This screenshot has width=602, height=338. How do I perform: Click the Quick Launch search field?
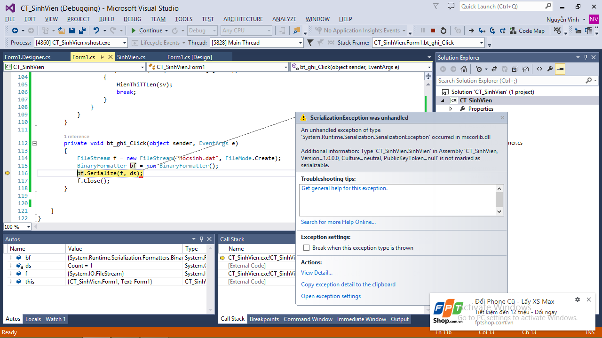(501, 7)
